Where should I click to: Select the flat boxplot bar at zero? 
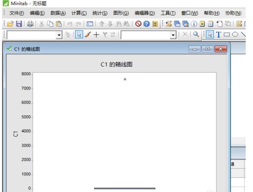click(125, 189)
